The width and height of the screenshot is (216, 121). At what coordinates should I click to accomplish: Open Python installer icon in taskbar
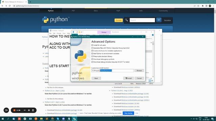coord(75,119)
